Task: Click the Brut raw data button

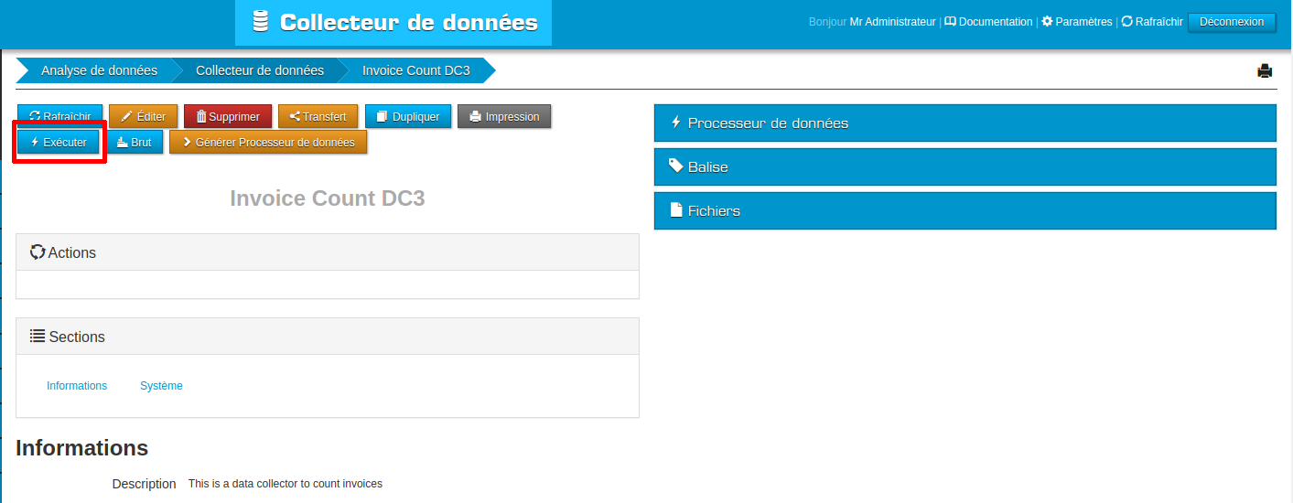Action: coord(135,143)
